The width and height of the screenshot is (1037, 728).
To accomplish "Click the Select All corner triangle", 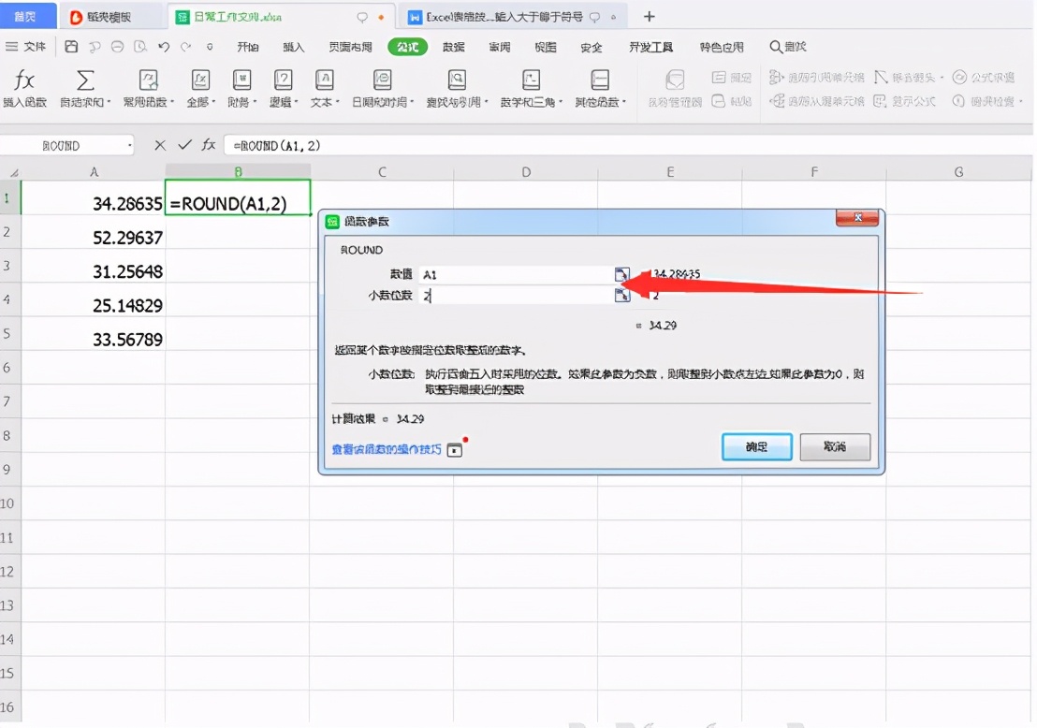I will tap(14, 172).
